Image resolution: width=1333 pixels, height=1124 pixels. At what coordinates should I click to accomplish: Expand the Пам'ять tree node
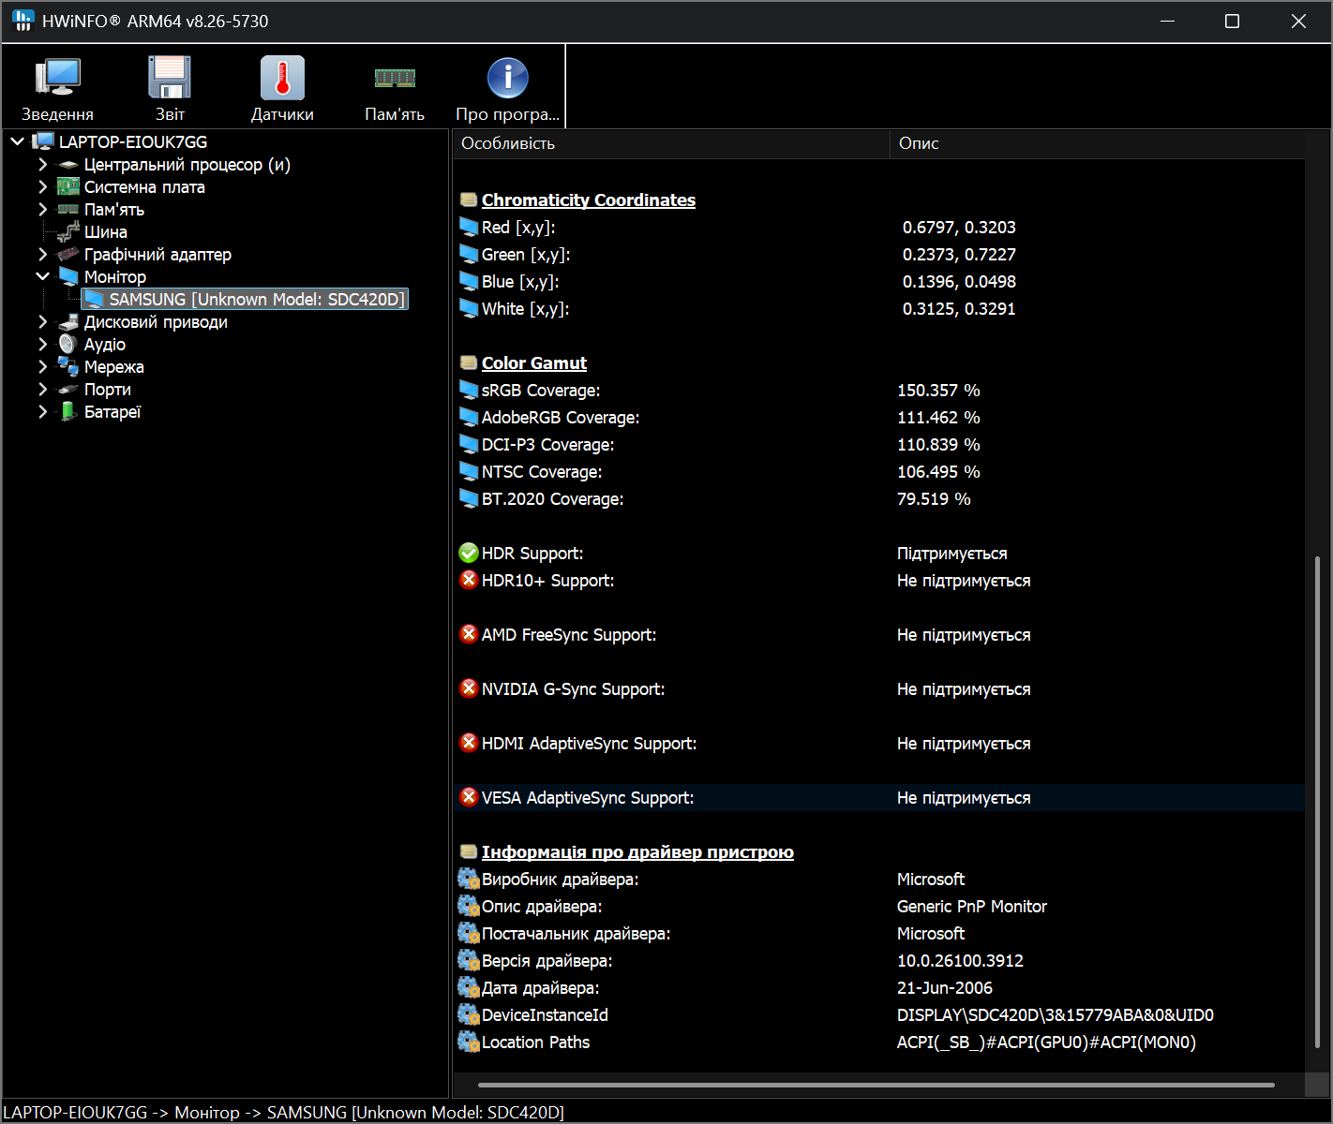[42, 209]
